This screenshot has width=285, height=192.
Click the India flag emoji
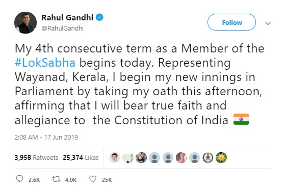pyautogui.click(x=241, y=119)
